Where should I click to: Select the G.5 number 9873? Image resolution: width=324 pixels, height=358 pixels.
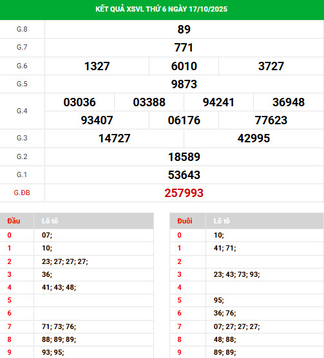coord(184,84)
